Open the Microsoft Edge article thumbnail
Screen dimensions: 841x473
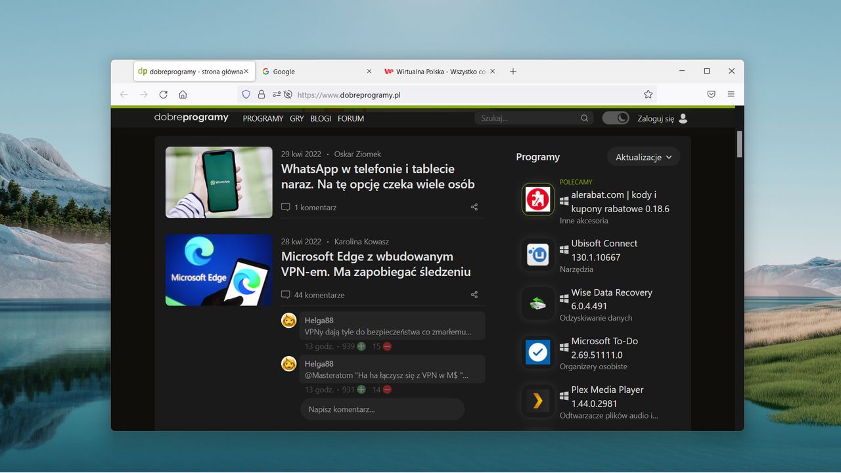tap(219, 270)
